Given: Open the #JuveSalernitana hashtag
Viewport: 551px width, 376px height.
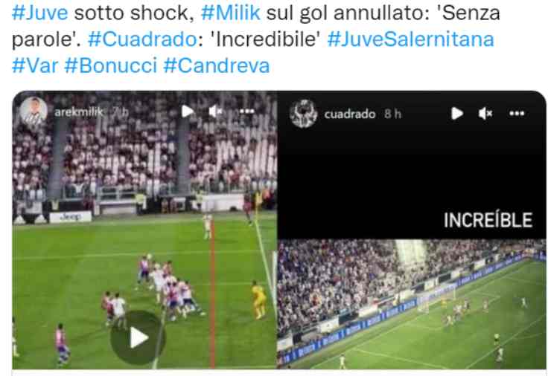Looking at the screenshot, I should coord(410,39).
